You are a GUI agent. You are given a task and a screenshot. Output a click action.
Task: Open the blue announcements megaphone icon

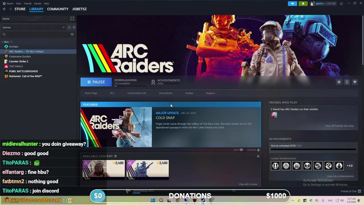[x=292, y=3]
